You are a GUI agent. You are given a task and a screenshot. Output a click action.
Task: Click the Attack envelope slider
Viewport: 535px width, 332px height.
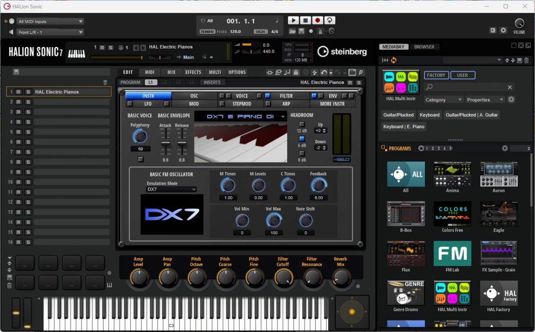point(165,142)
